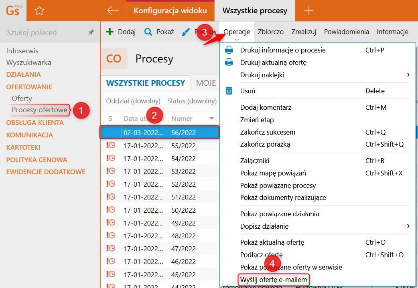The height and width of the screenshot is (288, 418).
Task: Choose Wyślij ofertę e-mailem menu item
Action: point(274,280)
